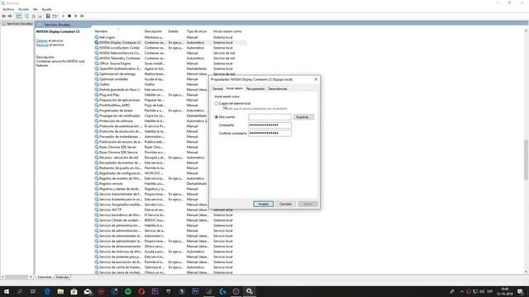Click the Export List toolbar icon
This screenshot has width=529, height=297.
[40, 16]
